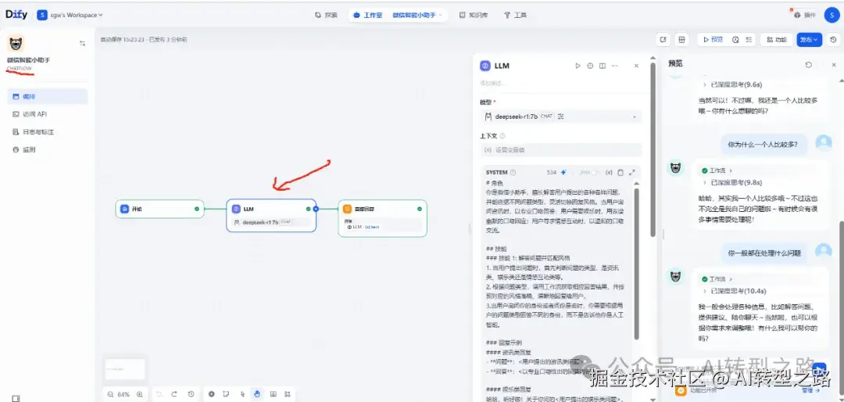The width and height of the screenshot is (844, 402).
Task: Click the blue output handle on LLM node
Action: click(316, 209)
